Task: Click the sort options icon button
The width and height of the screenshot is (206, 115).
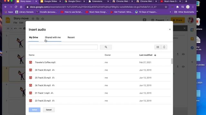Action: (164, 47)
